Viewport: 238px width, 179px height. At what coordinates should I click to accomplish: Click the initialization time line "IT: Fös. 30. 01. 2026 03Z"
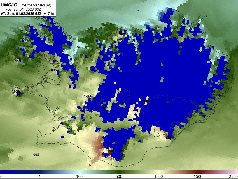click(21, 10)
